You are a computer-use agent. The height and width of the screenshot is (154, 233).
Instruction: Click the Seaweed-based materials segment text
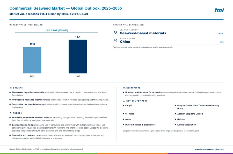tap(143, 33)
